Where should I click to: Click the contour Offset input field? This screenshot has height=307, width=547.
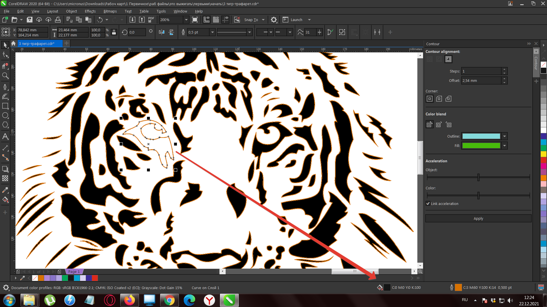[481, 81]
